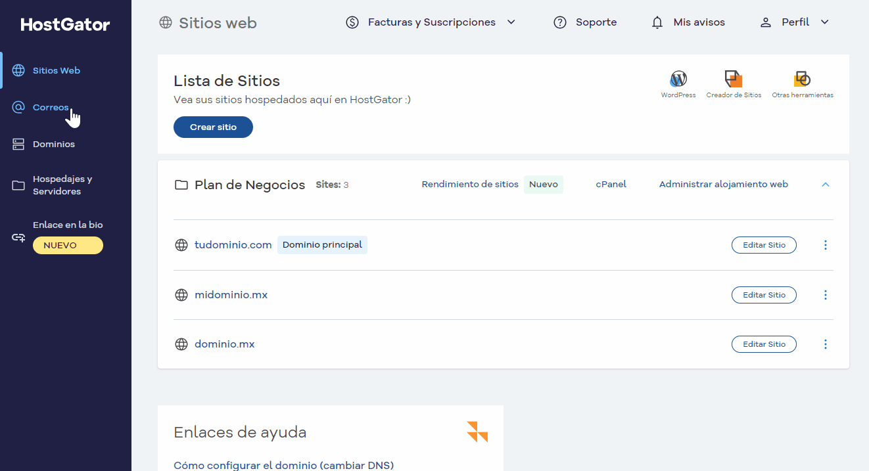Click the Dominio principal badge
The height and width of the screenshot is (471, 869).
(322, 244)
